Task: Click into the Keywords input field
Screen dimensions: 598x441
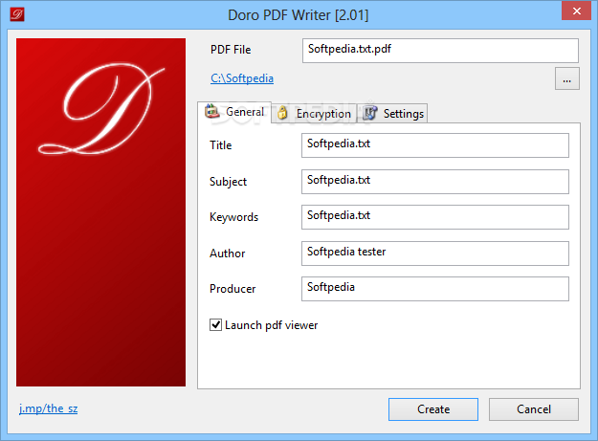Action: click(x=435, y=217)
